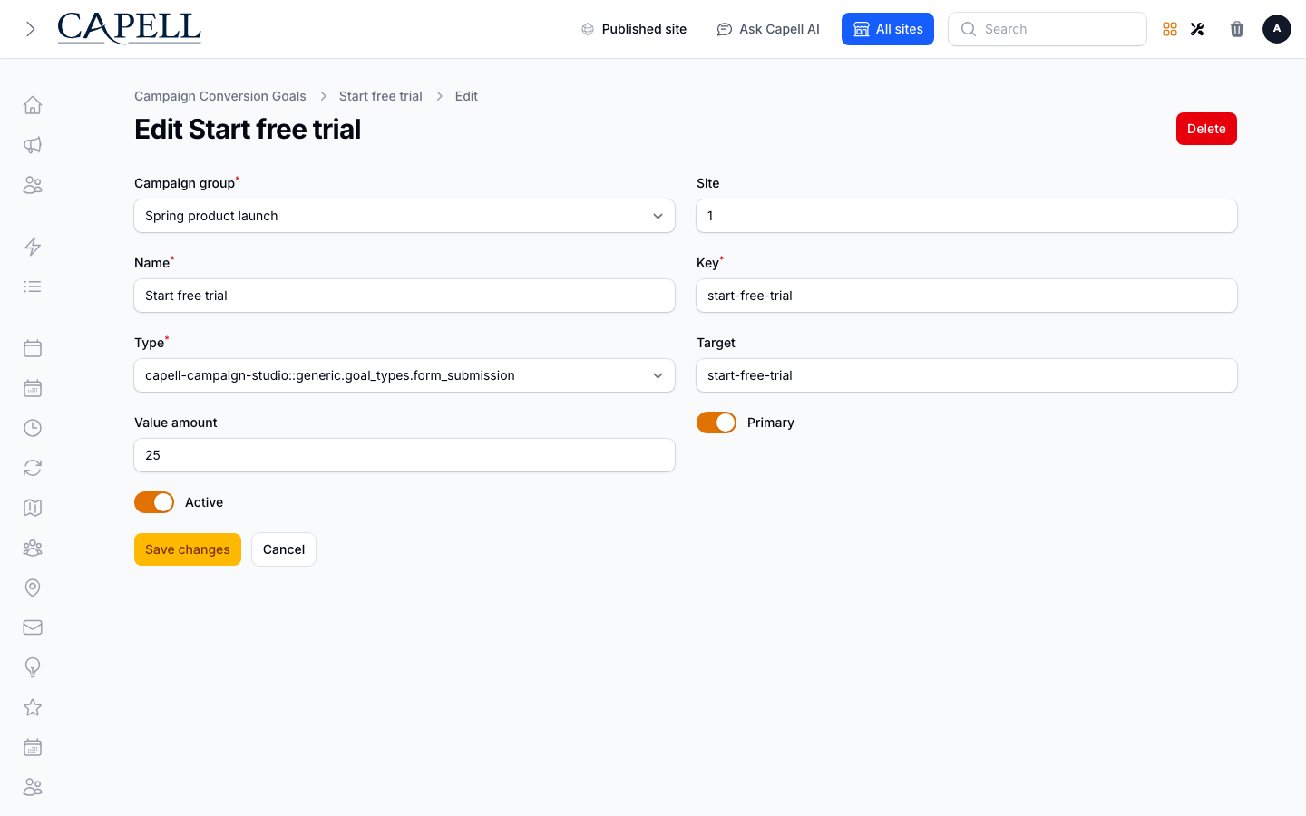Screen dimensions: 1306x816
Task: Click the All sites button
Action: tap(888, 29)
